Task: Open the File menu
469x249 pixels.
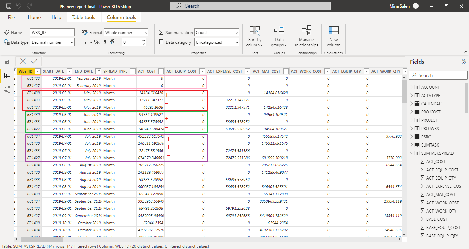Action: (11, 17)
